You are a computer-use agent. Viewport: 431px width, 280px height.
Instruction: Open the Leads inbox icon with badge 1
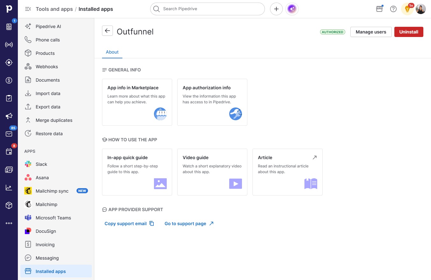click(9, 27)
